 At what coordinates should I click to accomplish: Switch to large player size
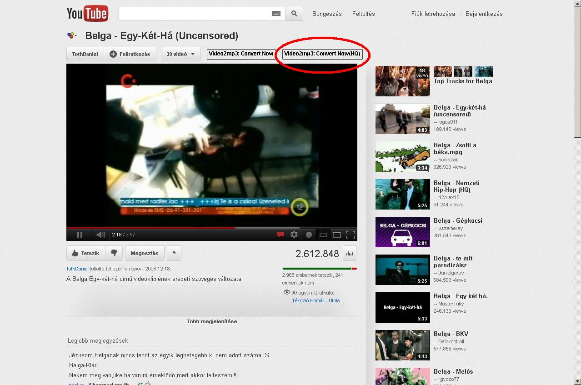pyautogui.click(x=337, y=235)
